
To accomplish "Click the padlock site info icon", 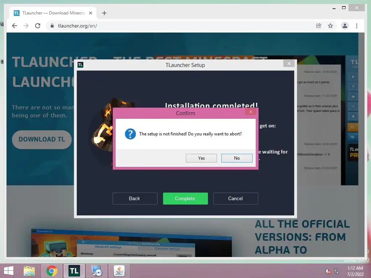I will pos(52,26).
